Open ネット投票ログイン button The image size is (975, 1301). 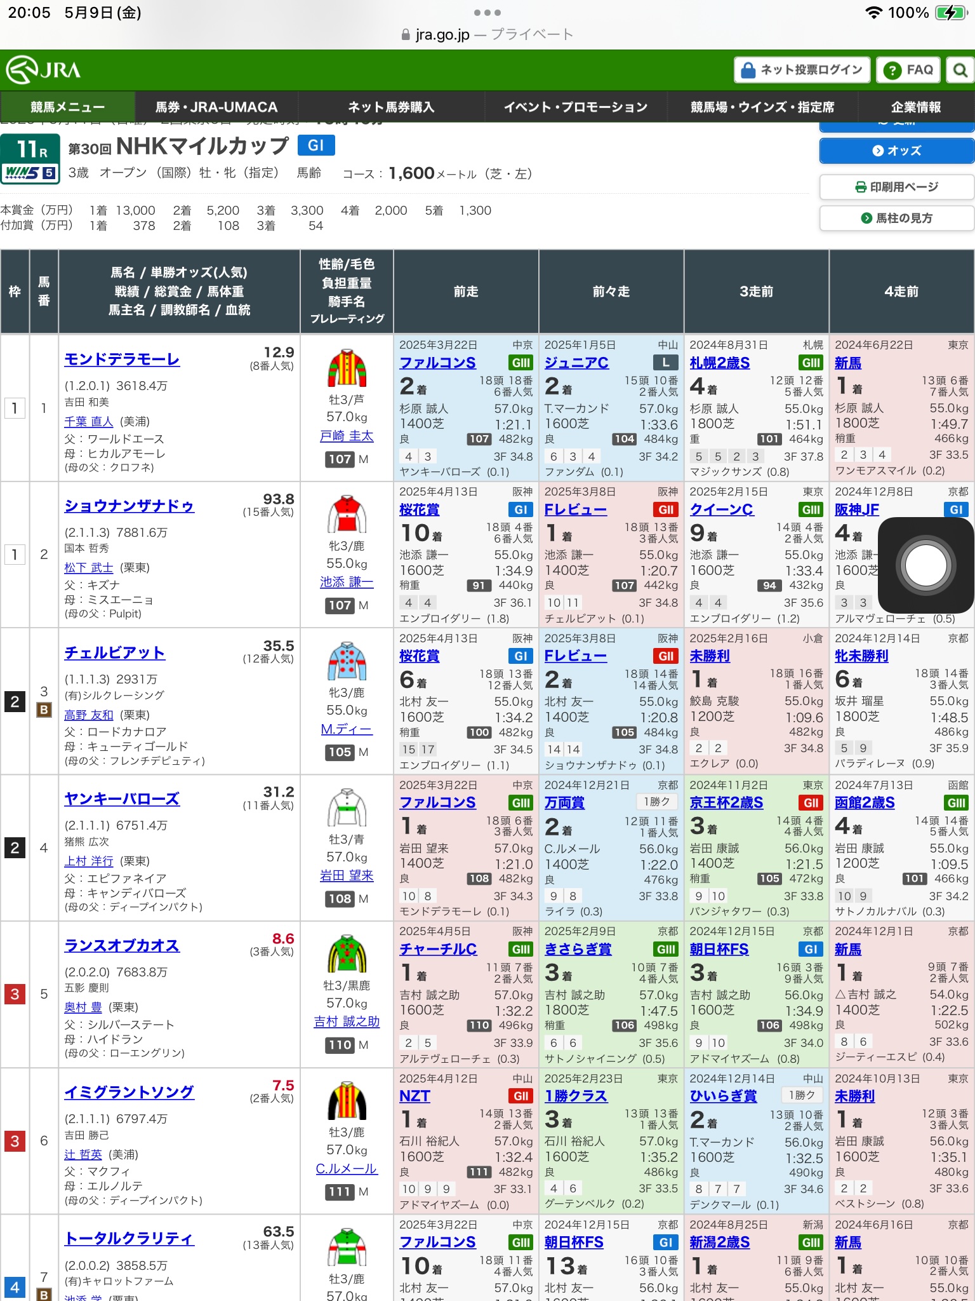(803, 70)
